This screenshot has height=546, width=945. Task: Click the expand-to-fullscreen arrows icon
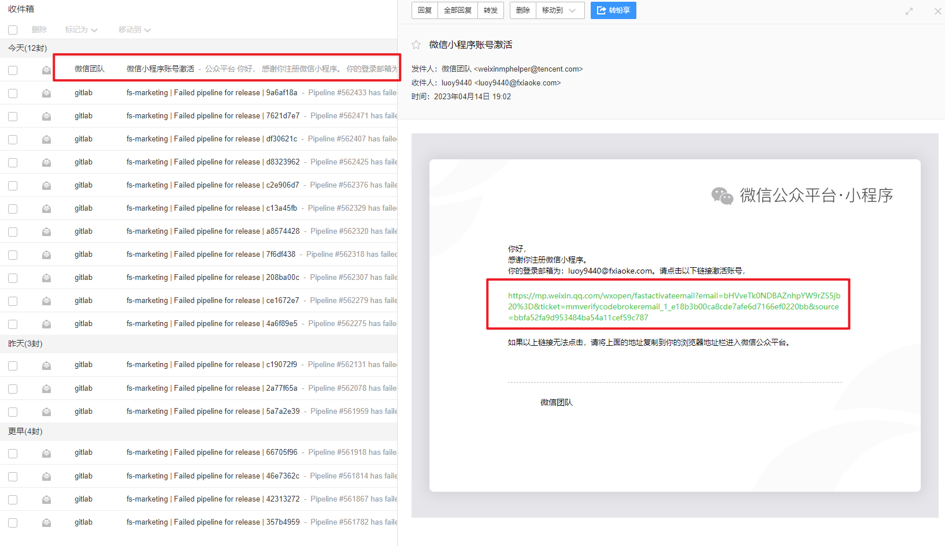tap(909, 11)
